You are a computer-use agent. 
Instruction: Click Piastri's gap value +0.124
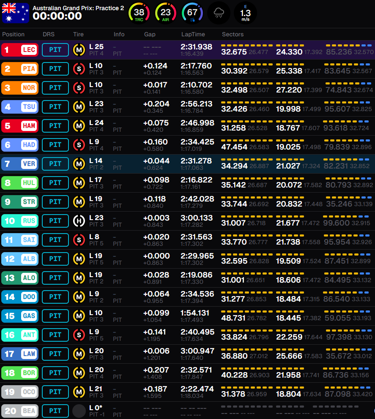[155, 66]
